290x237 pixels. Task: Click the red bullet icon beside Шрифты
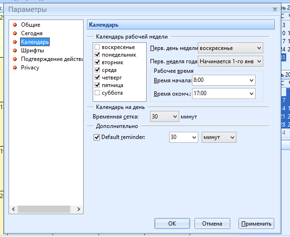tap(15, 50)
